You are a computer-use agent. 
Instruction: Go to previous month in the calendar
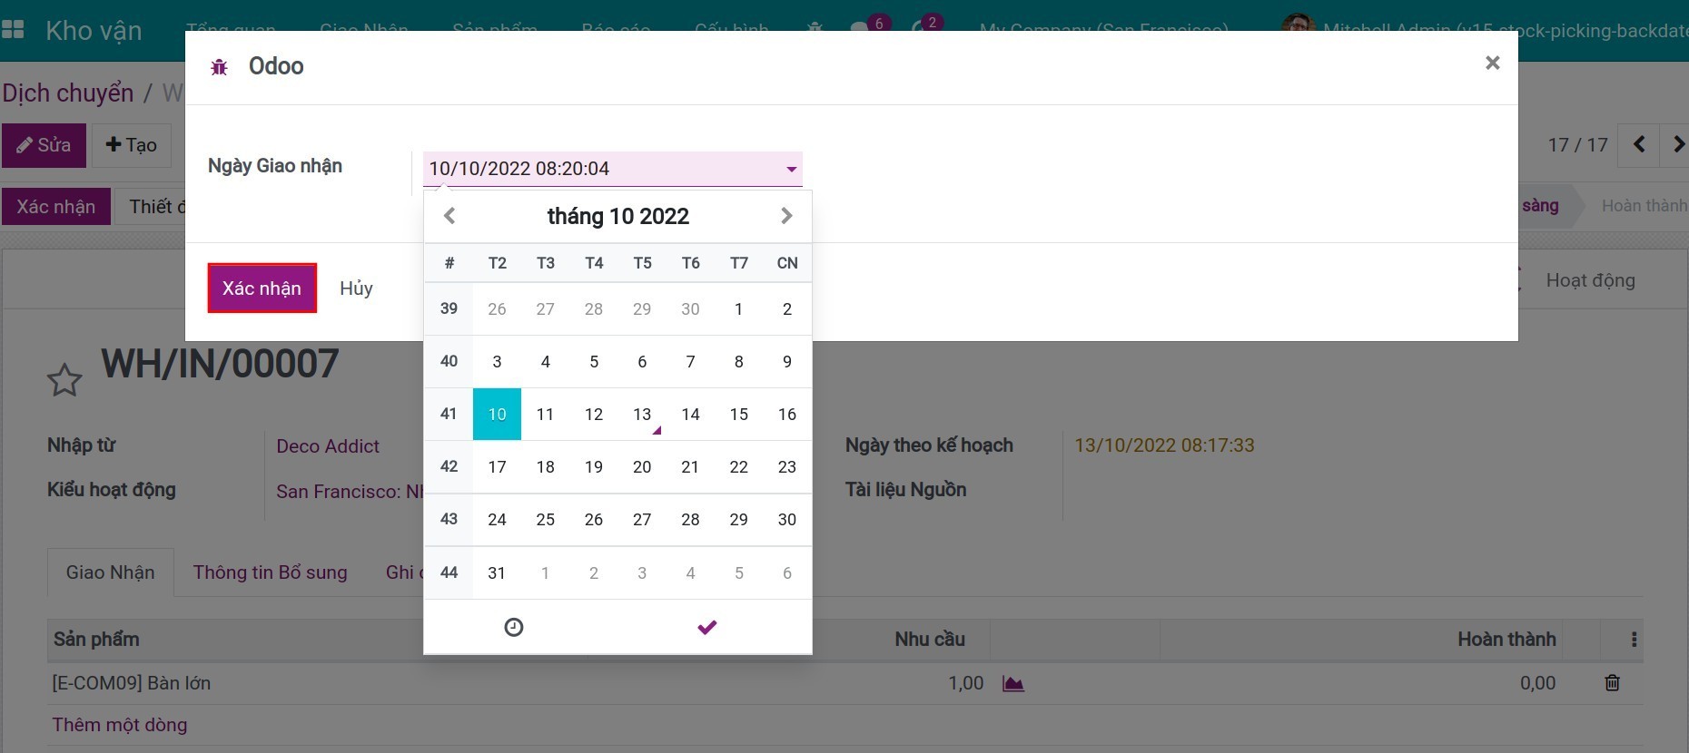pyautogui.click(x=449, y=216)
